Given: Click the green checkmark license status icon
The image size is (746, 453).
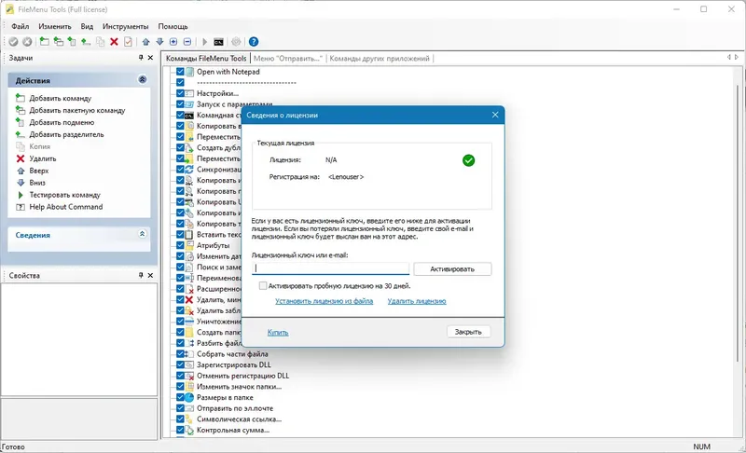Looking at the screenshot, I should coord(469,160).
